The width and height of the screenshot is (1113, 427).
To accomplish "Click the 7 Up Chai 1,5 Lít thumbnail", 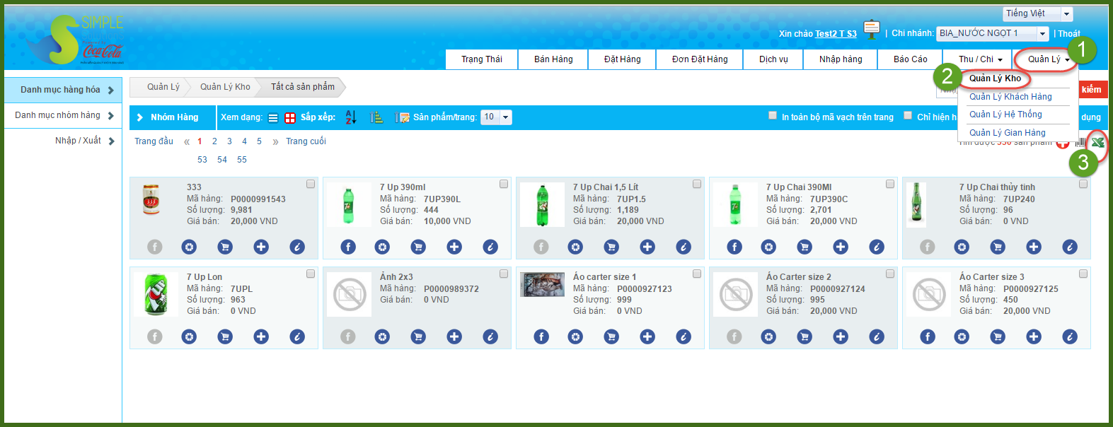I will pyautogui.click(x=542, y=204).
